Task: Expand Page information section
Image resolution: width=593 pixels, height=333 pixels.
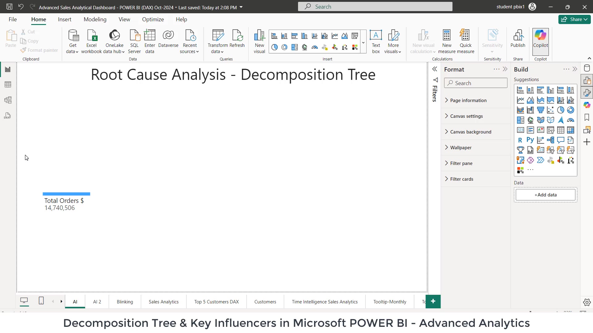Action: point(476,100)
